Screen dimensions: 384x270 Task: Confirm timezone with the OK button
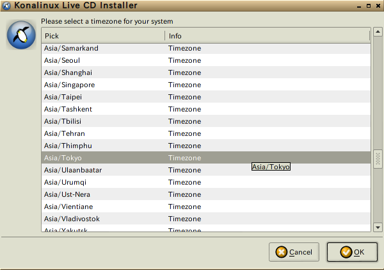pos(352,252)
